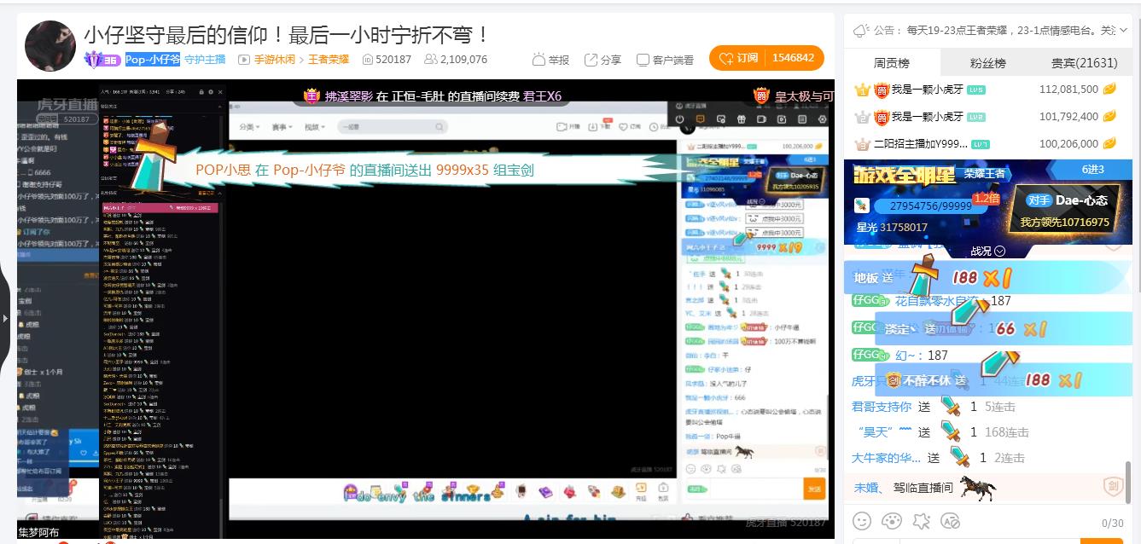Expand the 公告 announcement dropdown arrow
Viewport: 1141px width, 544px height.
(1125, 31)
